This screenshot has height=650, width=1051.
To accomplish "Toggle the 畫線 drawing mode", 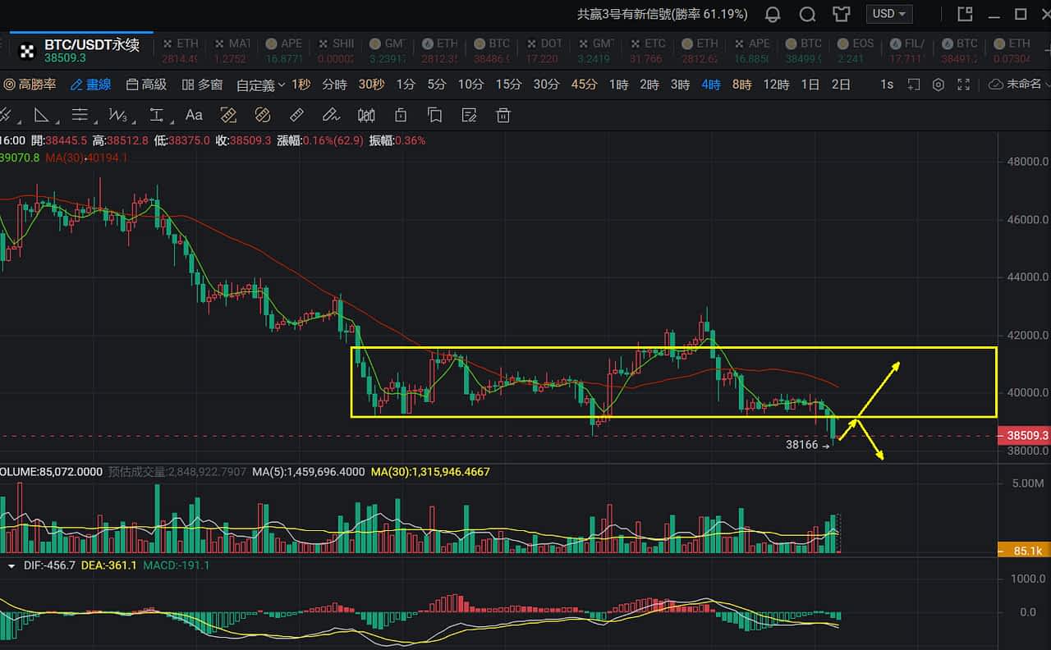I will (90, 85).
